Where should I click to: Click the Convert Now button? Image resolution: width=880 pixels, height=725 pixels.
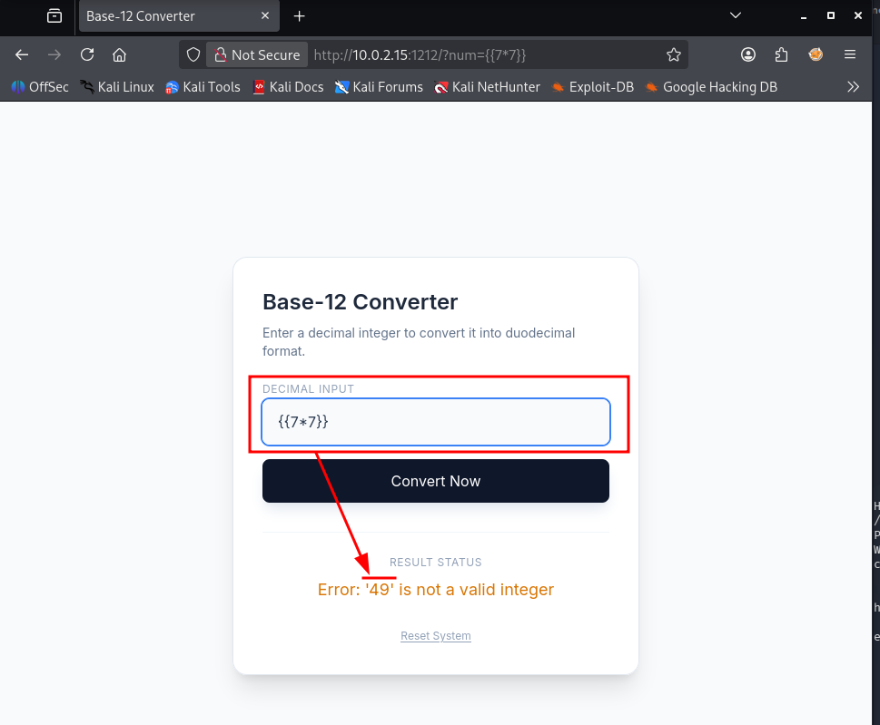point(436,481)
